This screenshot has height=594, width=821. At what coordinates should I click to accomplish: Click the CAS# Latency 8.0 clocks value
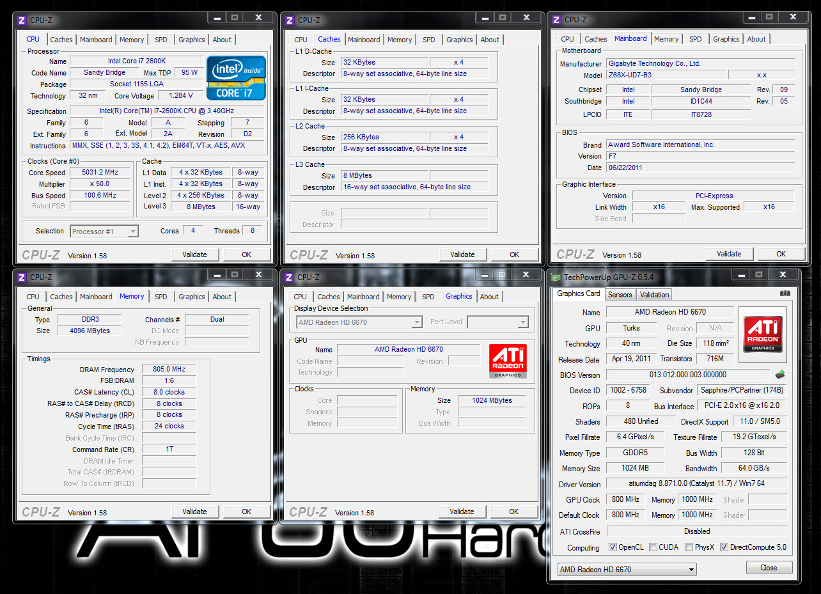pos(169,393)
